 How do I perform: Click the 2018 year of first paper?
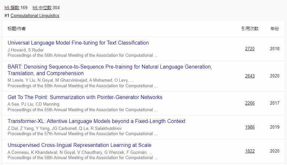pos(275,49)
